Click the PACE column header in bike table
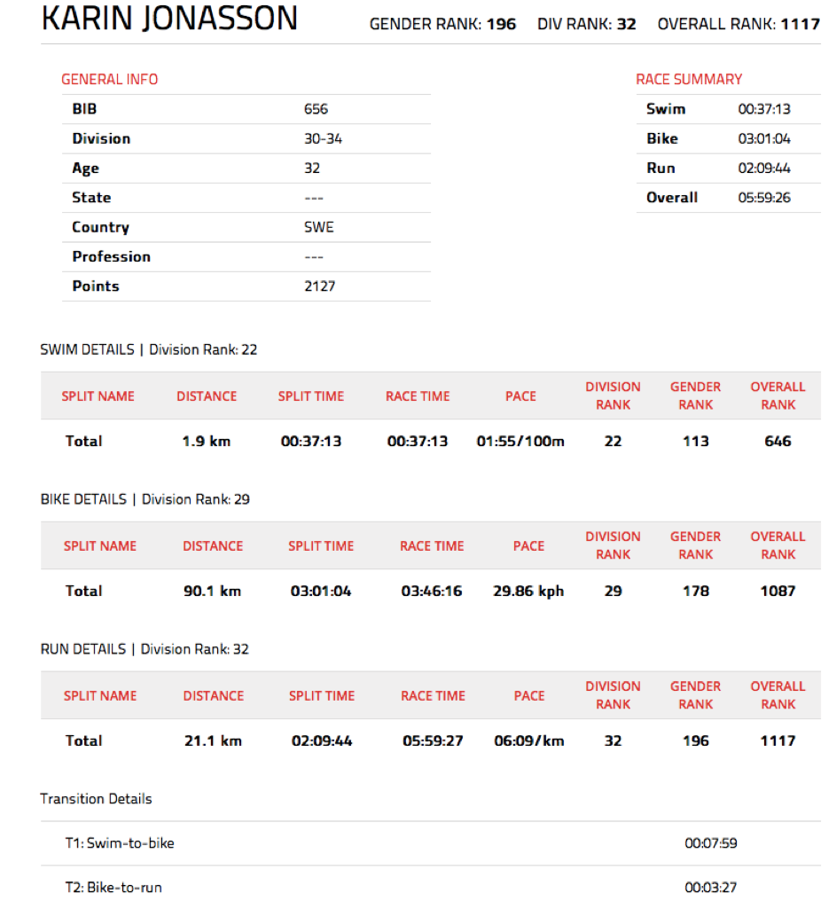Viewport: 836px width, 901px height. [528, 546]
